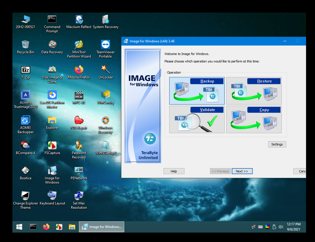This screenshot has height=242, width=315.
Task: Launch Acronis TrueImage 2021
Action: [25, 100]
